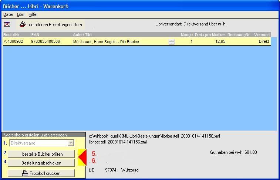Click the Menge value 1 in the order row
280x180 pixels.
coord(192,41)
